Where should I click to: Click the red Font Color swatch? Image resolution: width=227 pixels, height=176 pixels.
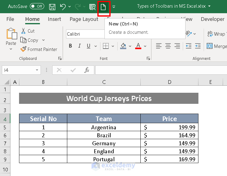[138, 46]
